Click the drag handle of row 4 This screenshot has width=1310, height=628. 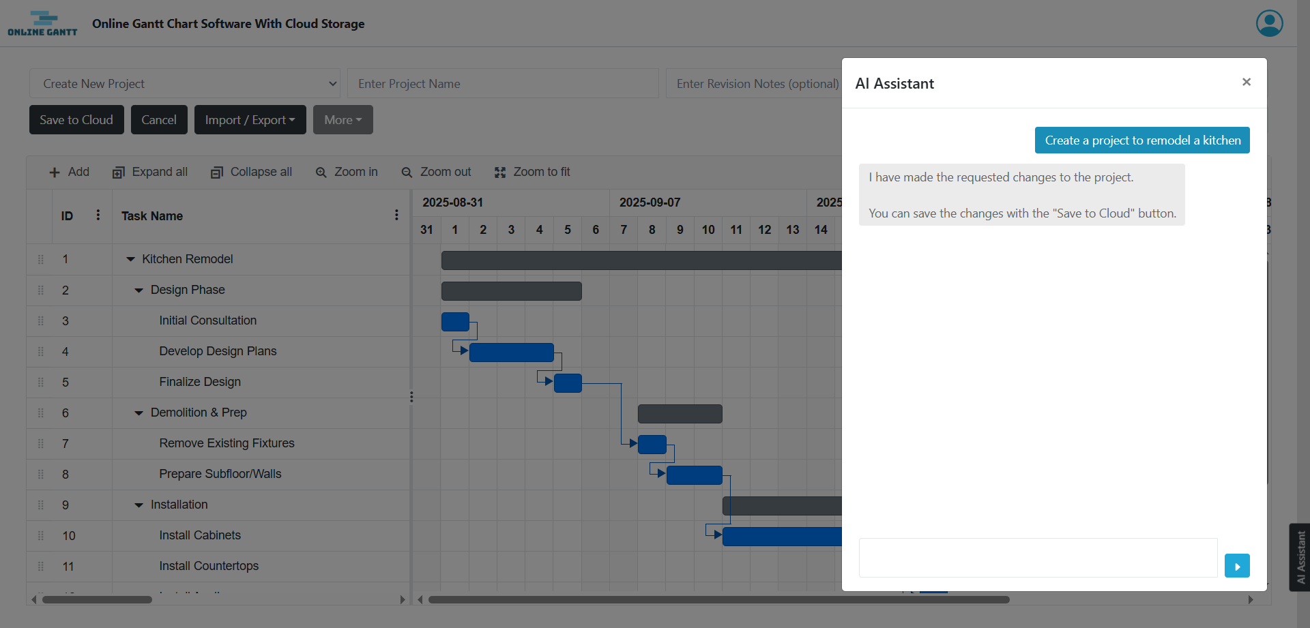40,351
